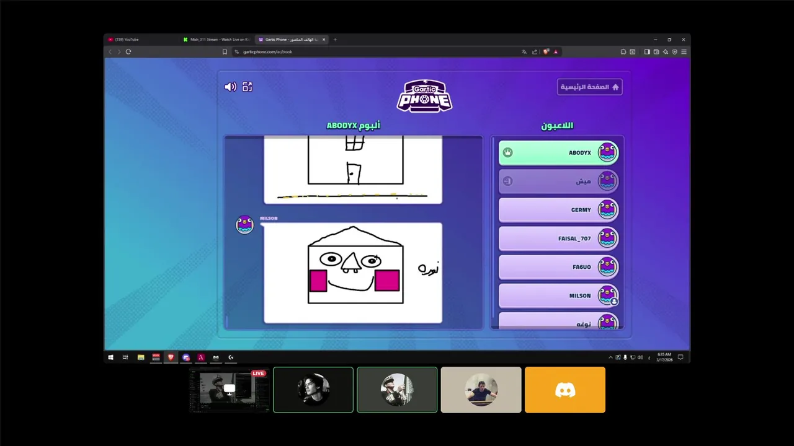
Task: Bookmark this page icon in address bar
Action: coord(225,52)
